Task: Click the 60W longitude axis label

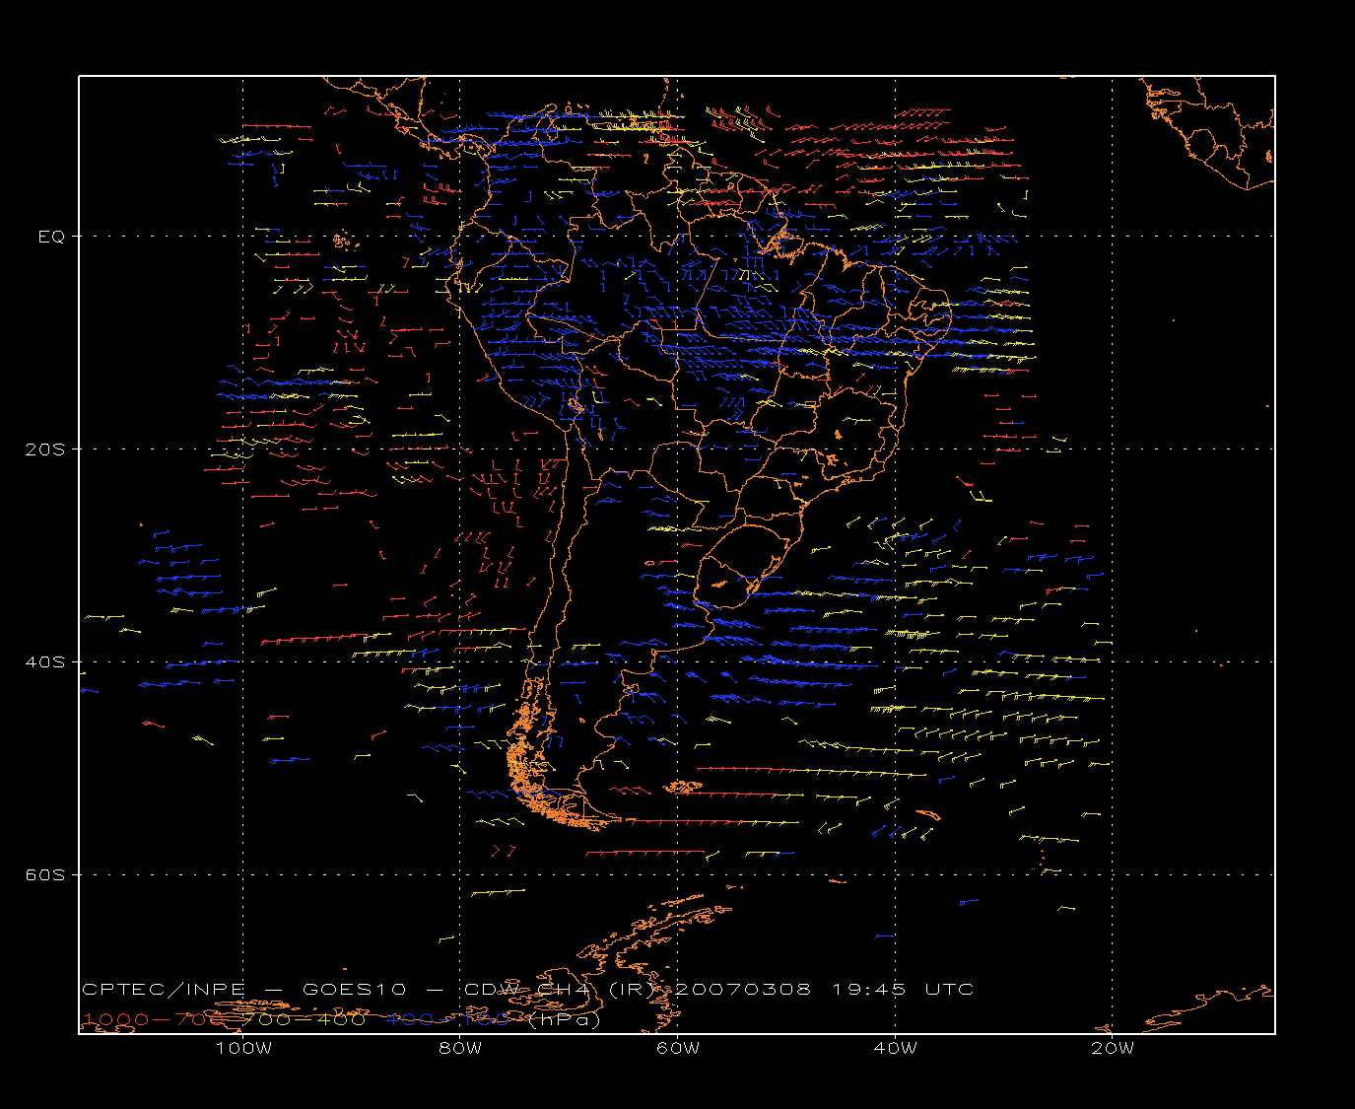Action: pos(678,1048)
